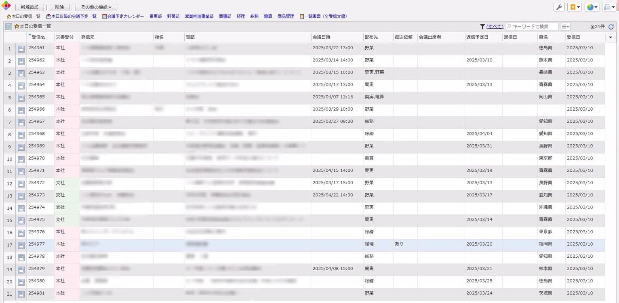
Task: Expand the その他の機能 menu
Action: (x=96, y=7)
